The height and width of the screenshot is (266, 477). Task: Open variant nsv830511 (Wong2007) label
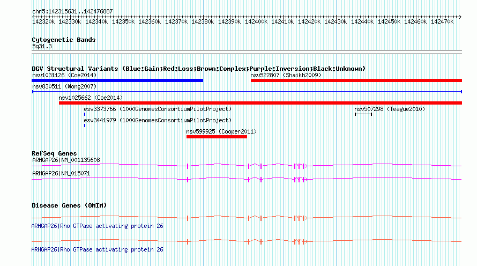click(x=64, y=86)
